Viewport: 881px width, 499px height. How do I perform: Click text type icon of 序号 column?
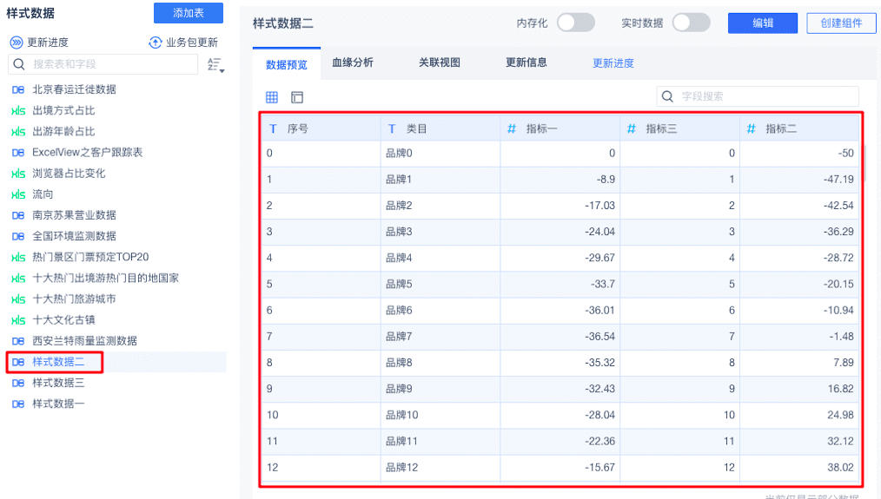pos(273,128)
